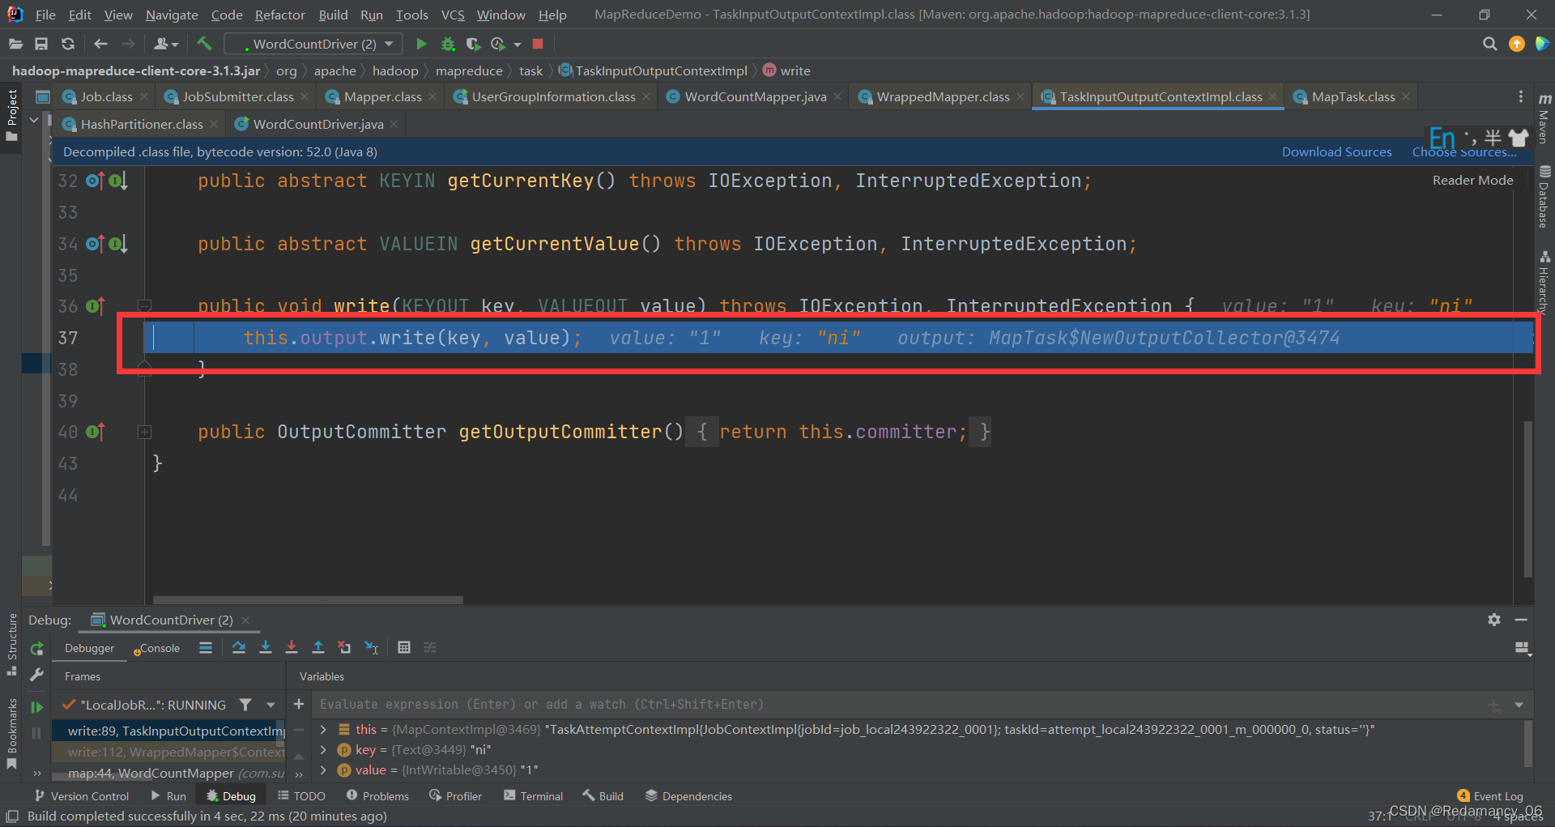Show execution point icon
1555x827 pixels.
coord(206,647)
